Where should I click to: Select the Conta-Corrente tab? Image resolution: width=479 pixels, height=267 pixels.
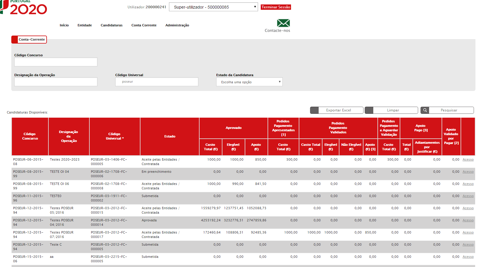click(x=29, y=39)
